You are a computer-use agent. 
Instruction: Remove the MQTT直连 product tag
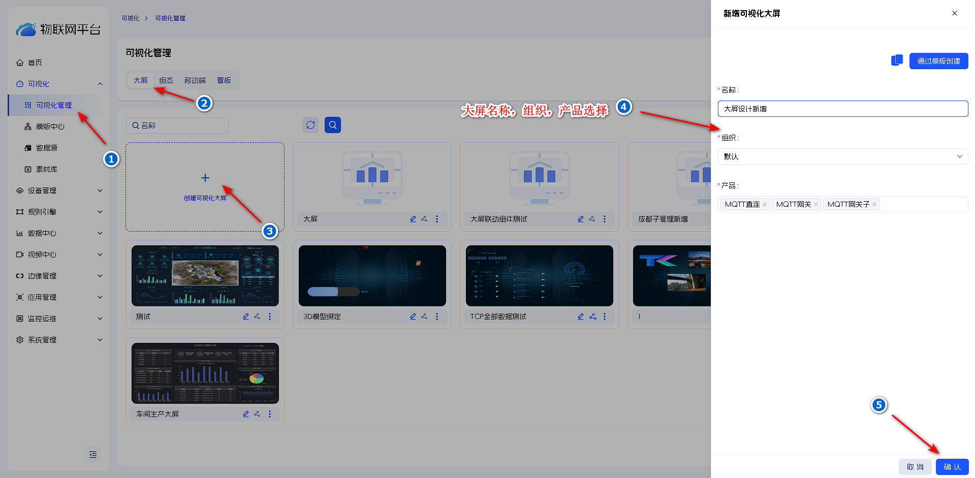click(x=764, y=204)
